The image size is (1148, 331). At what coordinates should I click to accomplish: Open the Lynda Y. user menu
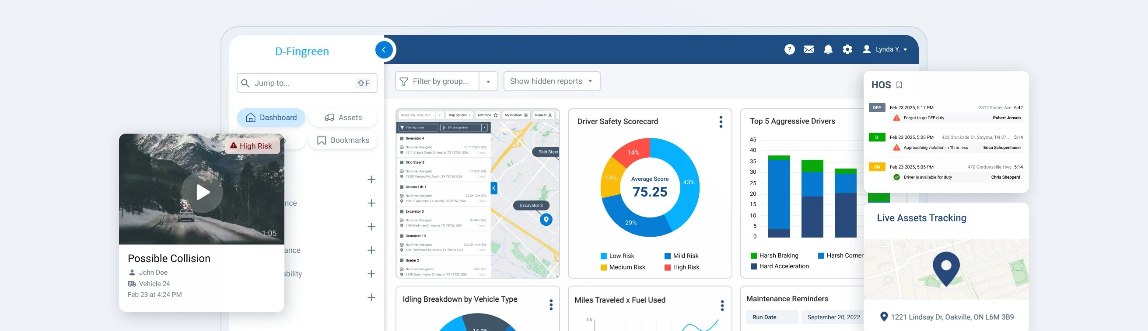885,49
